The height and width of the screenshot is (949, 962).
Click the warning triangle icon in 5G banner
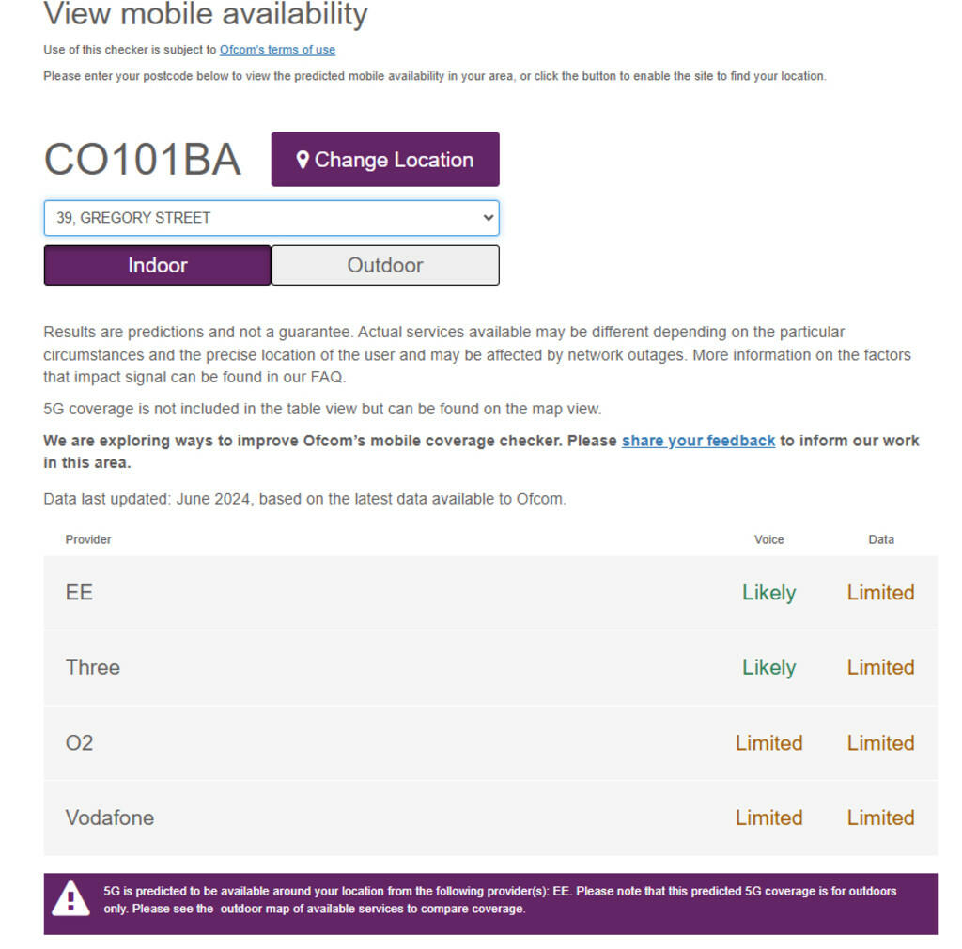pyautogui.click(x=70, y=899)
